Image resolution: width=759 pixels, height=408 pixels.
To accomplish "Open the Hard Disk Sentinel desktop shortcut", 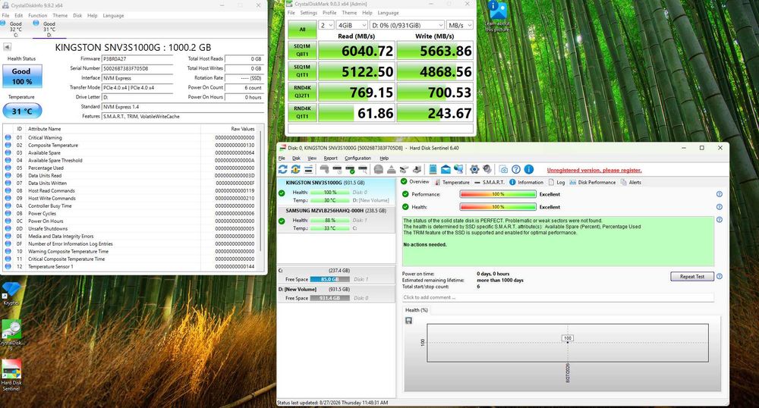I will [x=11, y=375].
